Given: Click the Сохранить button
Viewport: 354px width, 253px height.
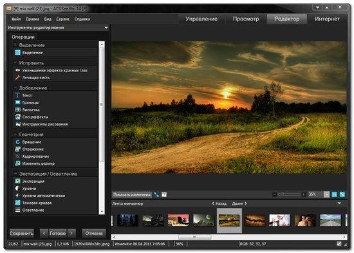Looking at the screenshot, I should pos(21,233).
